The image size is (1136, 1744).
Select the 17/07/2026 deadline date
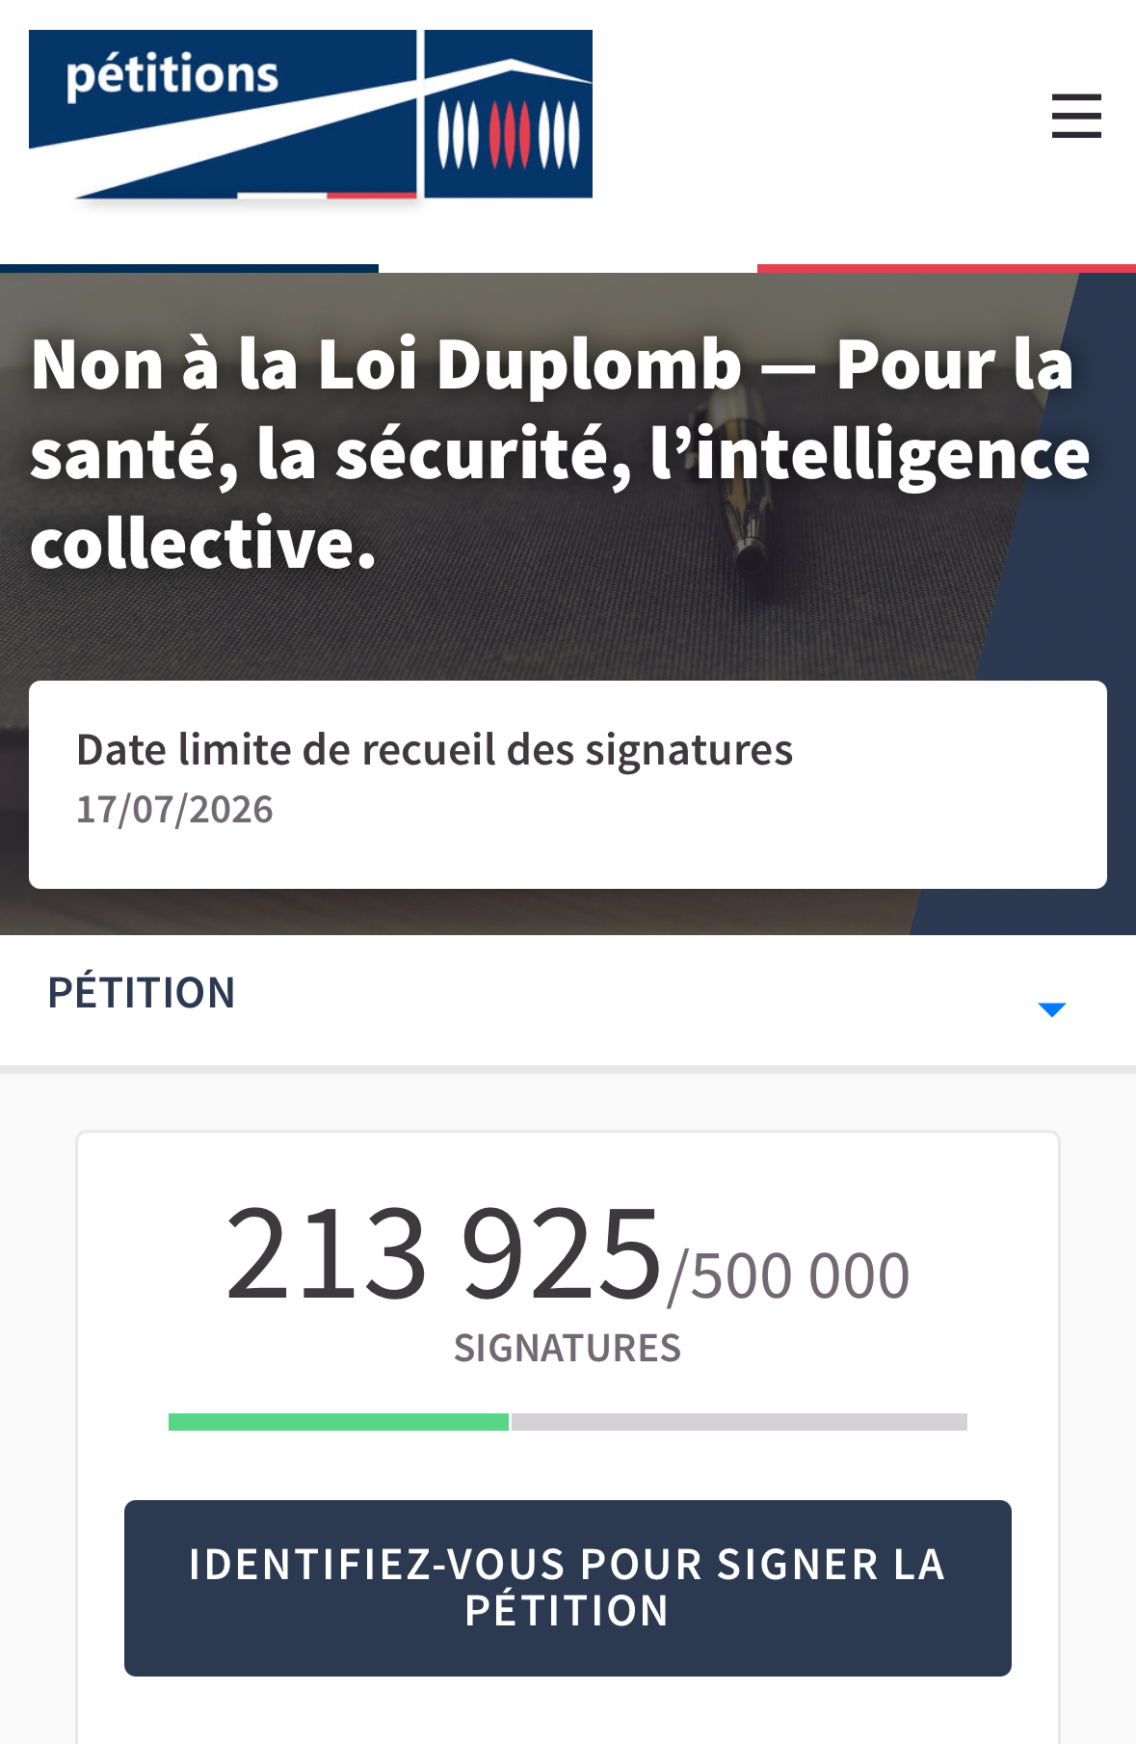click(x=174, y=810)
